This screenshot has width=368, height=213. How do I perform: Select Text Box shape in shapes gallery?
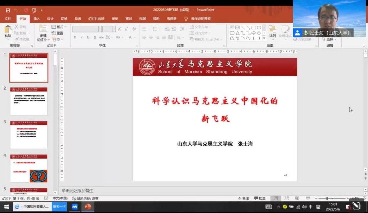coord(232,28)
